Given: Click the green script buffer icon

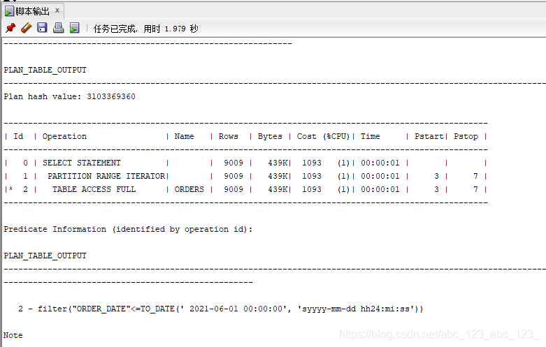Looking at the screenshot, I should (x=75, y=28).
